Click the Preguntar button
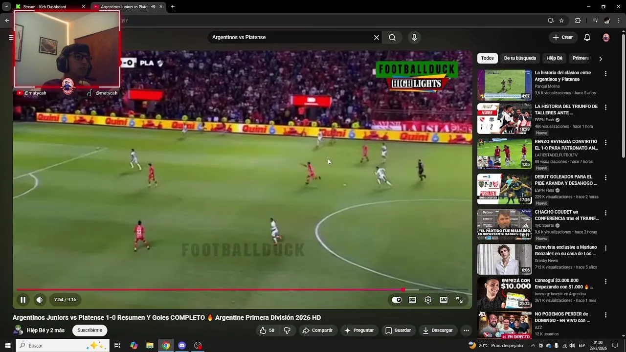The width and height of the screenshot is (626, 352). click(359, 330)
